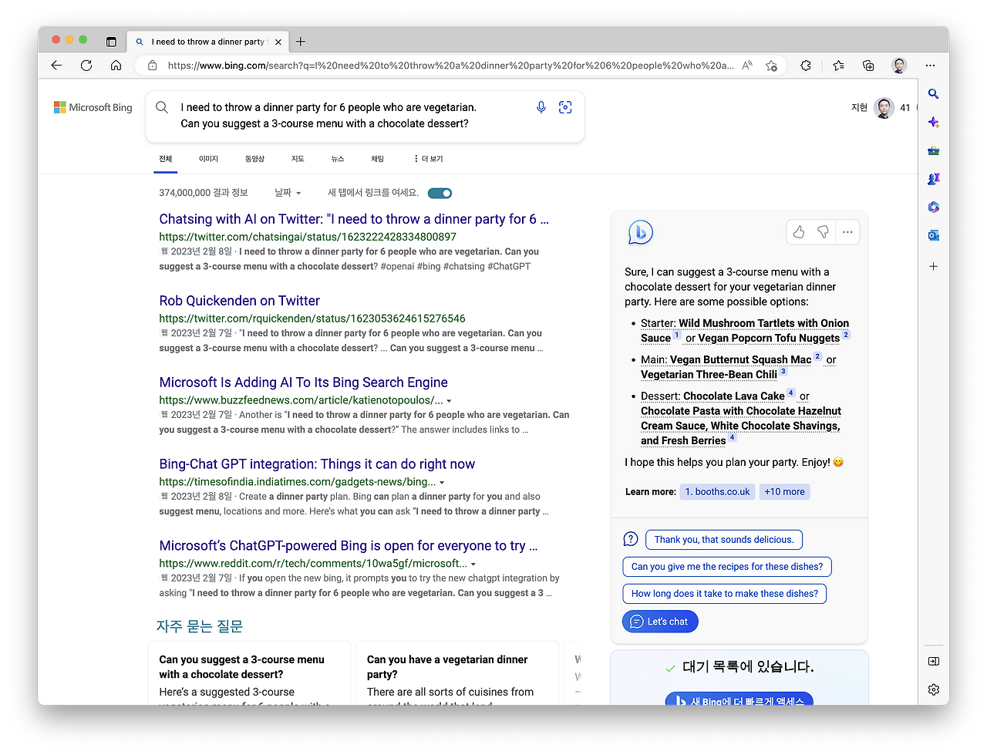The height and width of the screenshot is (755, 987).
Task: Switch to the 채팅 (Chat) tab
Action: [x=377, y=159]
